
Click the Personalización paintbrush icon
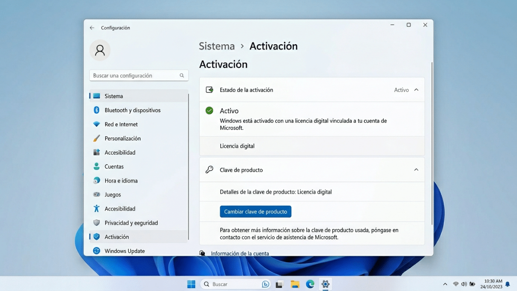[x=97, y=138]
